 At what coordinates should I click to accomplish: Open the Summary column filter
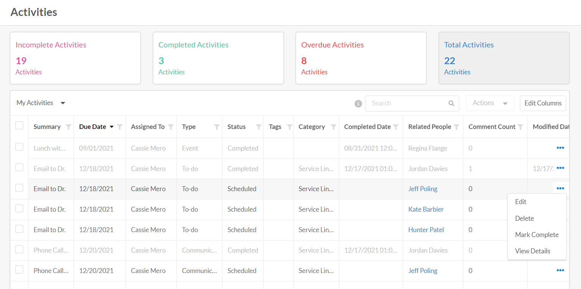pos(68,127)
